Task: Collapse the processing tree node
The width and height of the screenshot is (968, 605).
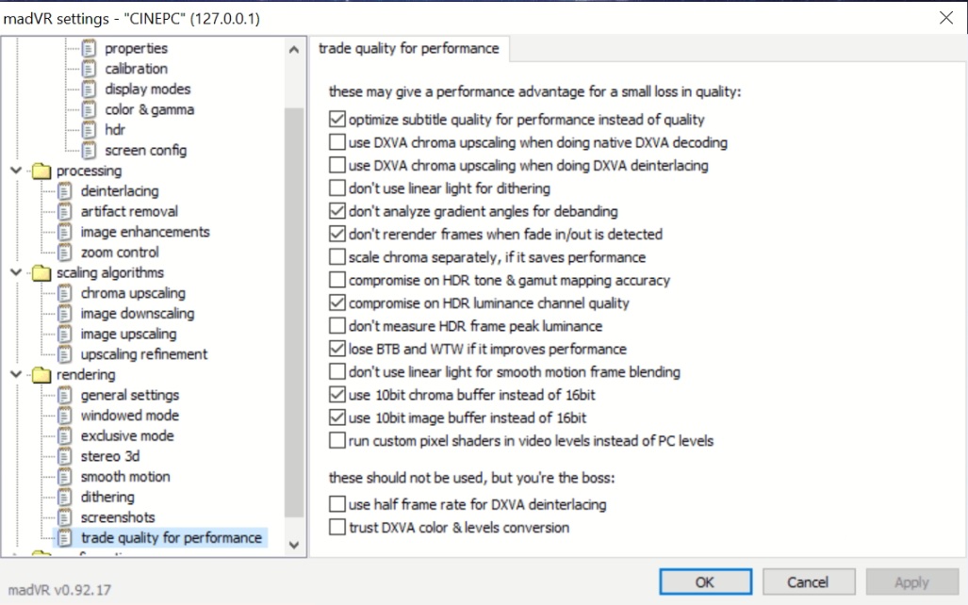Action: pos(17,171)
